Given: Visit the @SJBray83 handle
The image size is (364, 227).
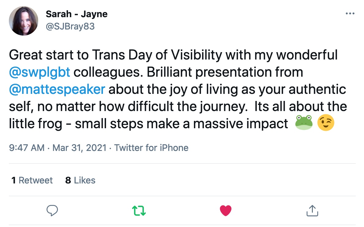Looking at the screenshot, I should tap(70, 26).
